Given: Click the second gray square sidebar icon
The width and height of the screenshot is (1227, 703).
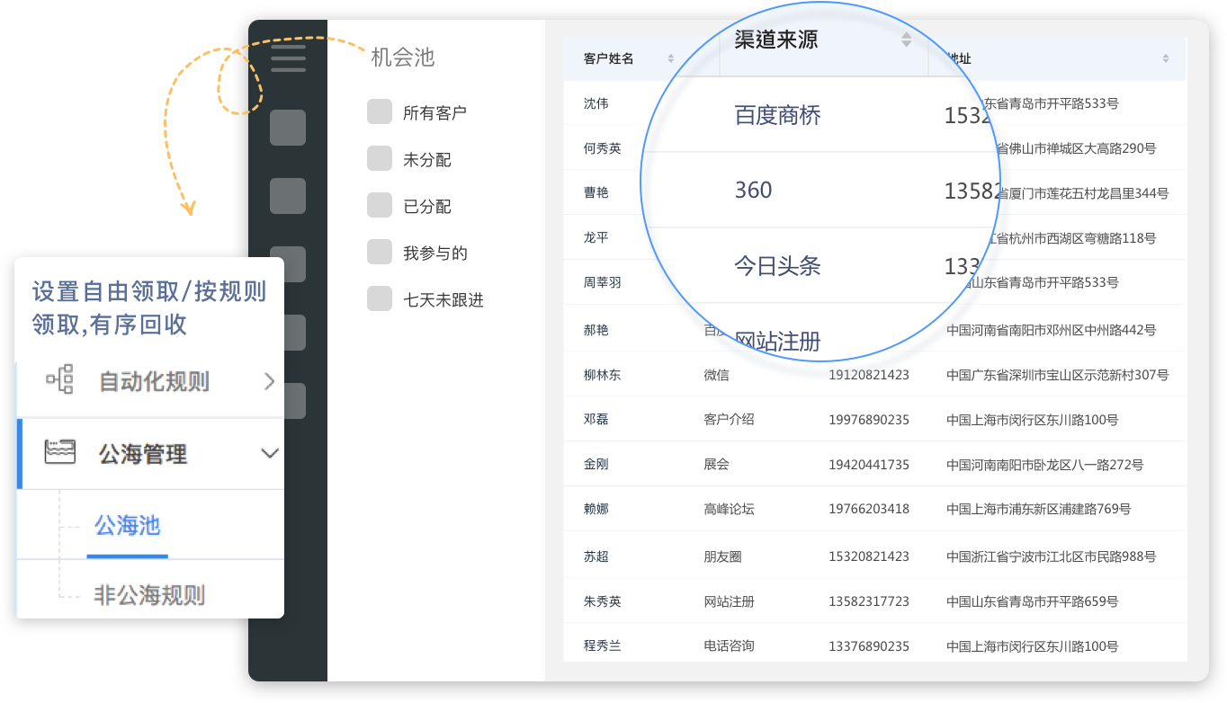Looking at the screenshot, I should click(288, 196).
